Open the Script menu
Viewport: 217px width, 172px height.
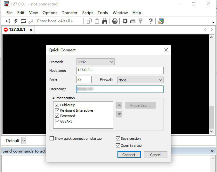(87, 13)
